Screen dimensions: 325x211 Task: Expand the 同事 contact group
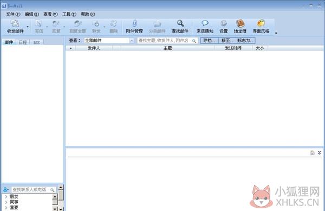tap(6, 202)
